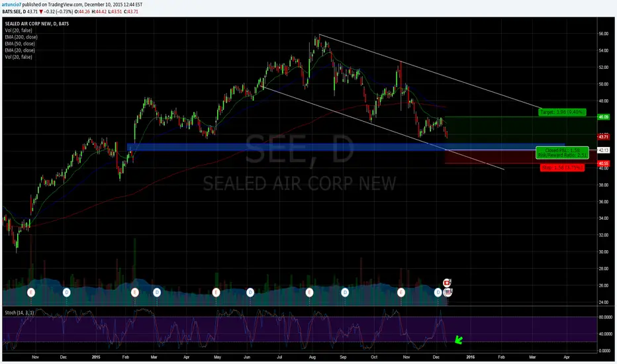This screenshot has height=364, width=617.
Task: Click the C:43.71 close value in header
Action: coord(131,11)
